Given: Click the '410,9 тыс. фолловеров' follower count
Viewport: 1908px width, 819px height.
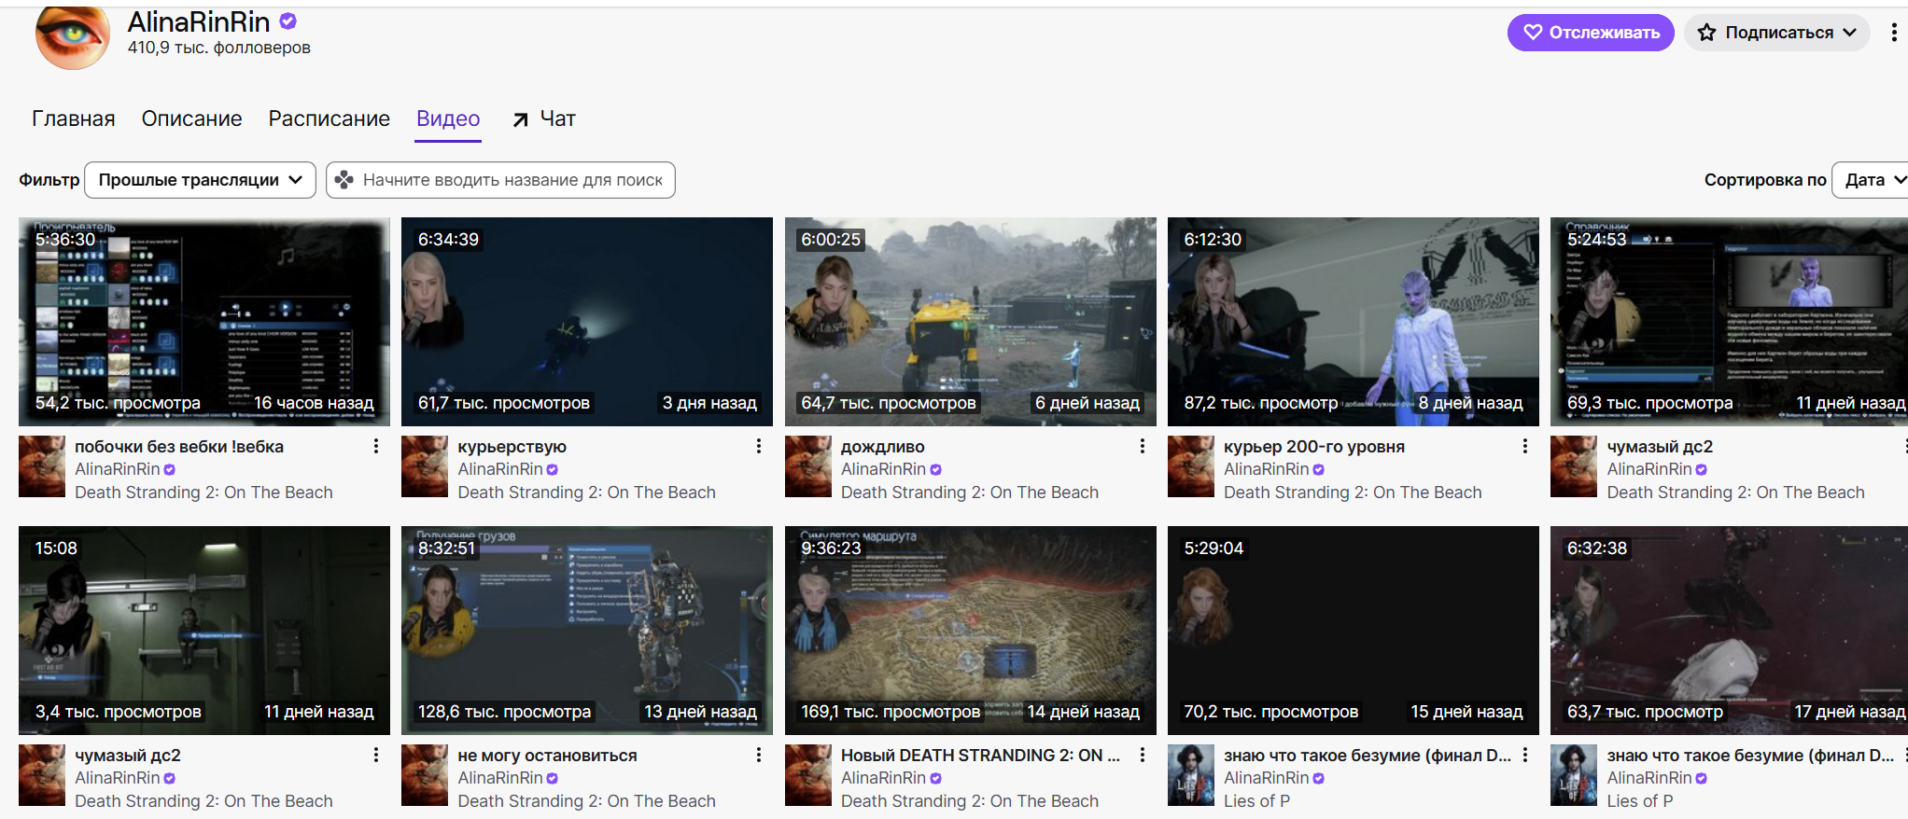Looking at the screenshot, I should pos(219,48).
